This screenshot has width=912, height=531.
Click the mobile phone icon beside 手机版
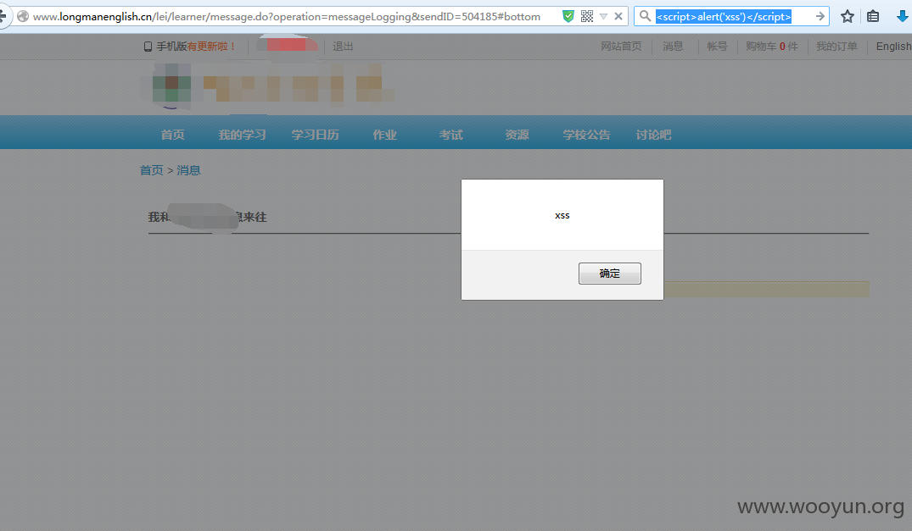coord(148,47)
